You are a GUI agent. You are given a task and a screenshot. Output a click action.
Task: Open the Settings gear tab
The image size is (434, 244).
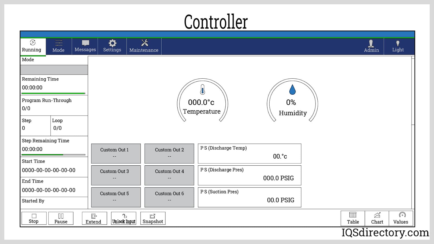[x=112, y=46]
